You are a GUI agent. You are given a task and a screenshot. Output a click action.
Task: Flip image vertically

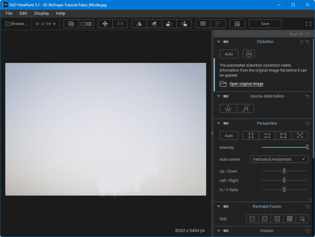tap(154, 24)
